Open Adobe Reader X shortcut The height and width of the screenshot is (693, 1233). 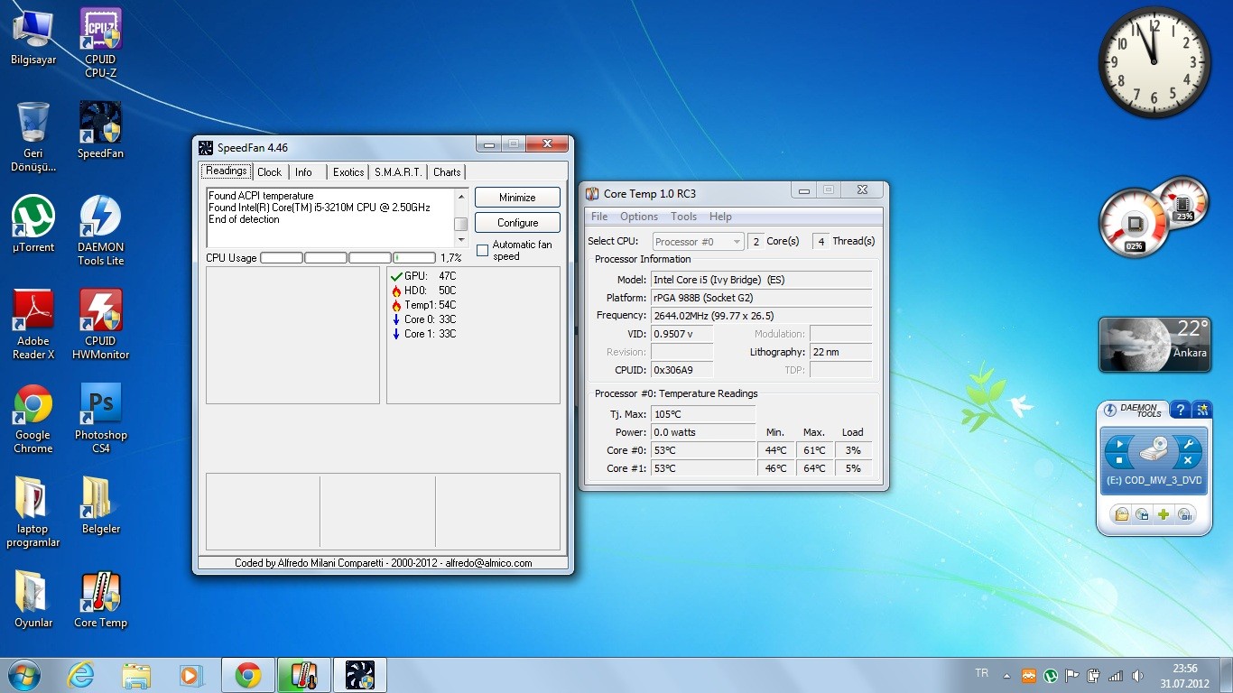click(x=33, y=324)
